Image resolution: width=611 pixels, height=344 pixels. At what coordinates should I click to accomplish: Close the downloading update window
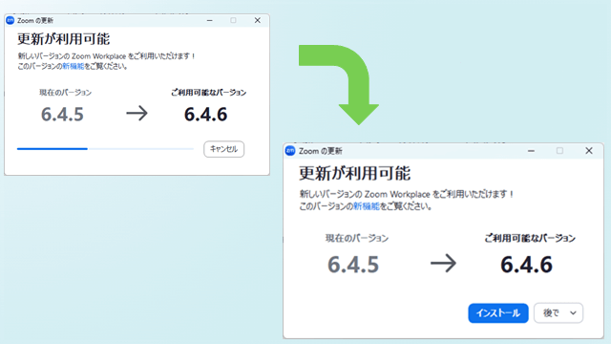[257, 20]
